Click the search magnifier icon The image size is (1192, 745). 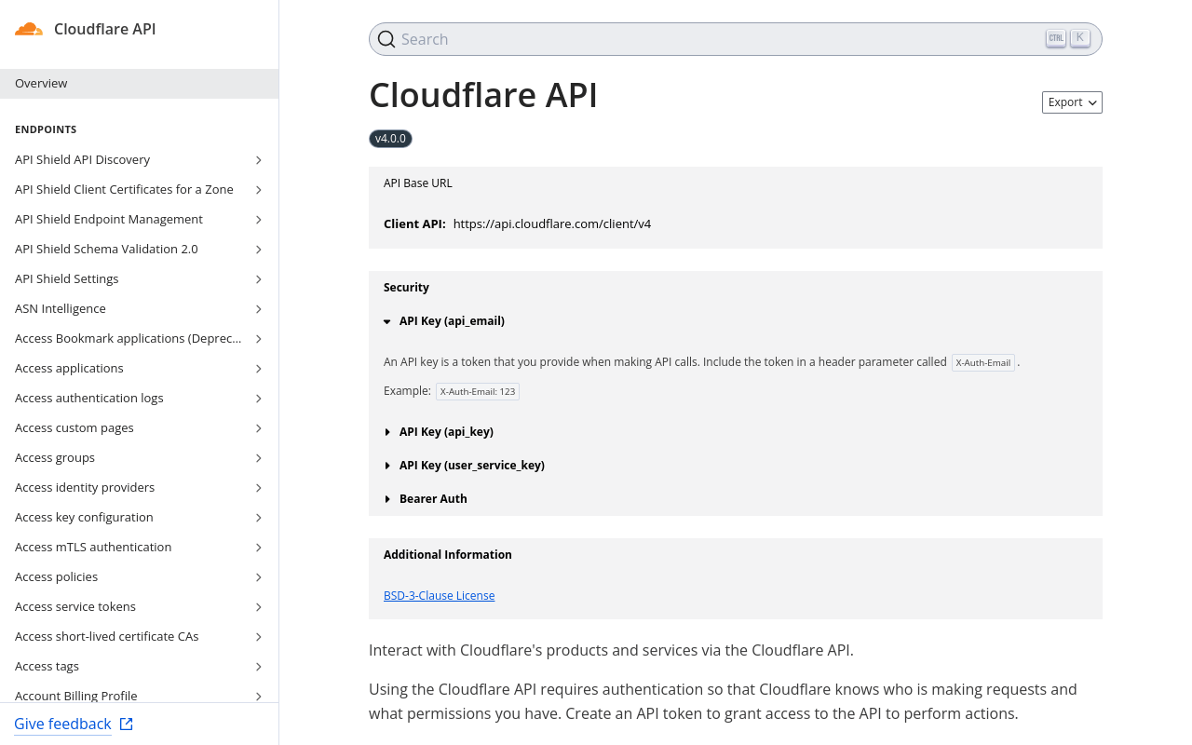[x=386, y=39]
